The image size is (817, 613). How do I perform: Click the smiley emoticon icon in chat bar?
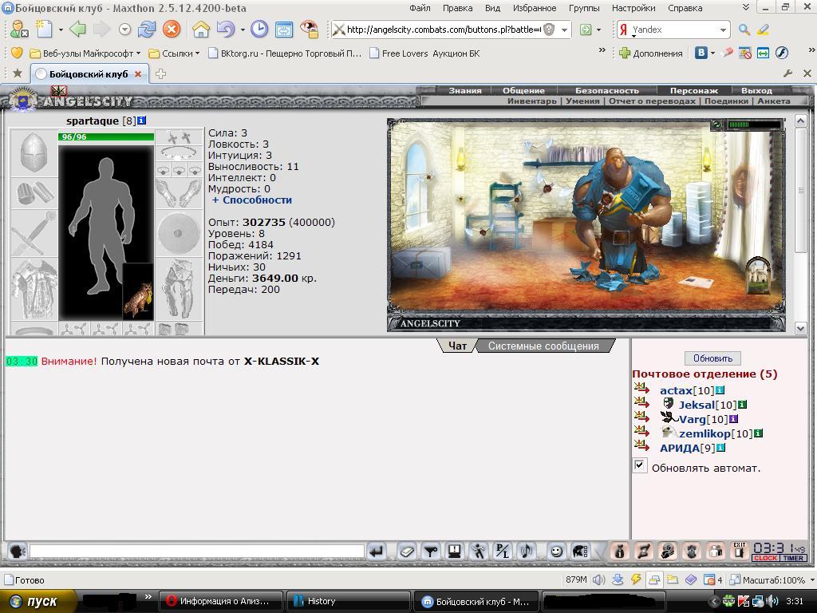(x=556, y=551)
